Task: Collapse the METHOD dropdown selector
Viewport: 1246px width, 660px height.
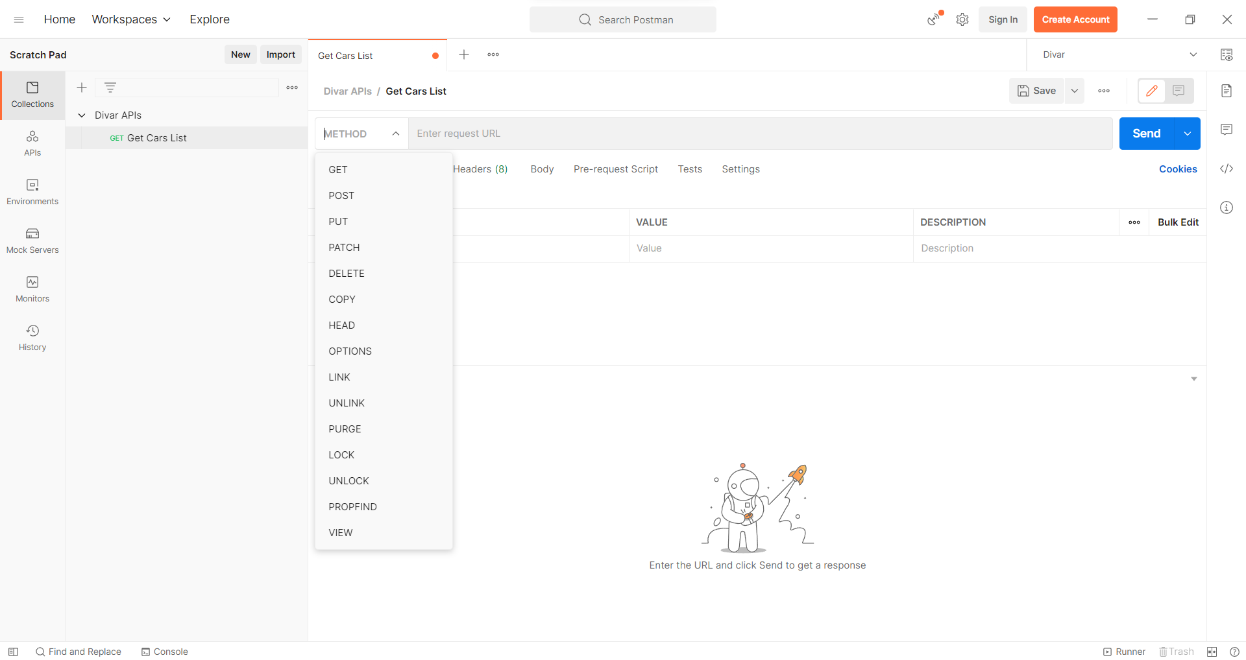Action: 361,134
